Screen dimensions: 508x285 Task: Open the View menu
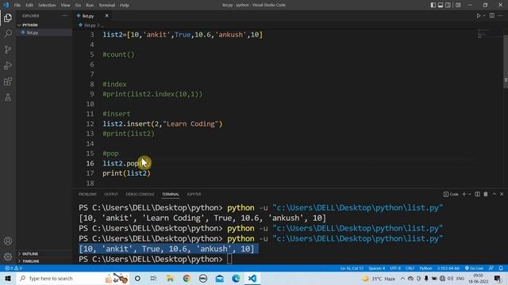(65, 6)
